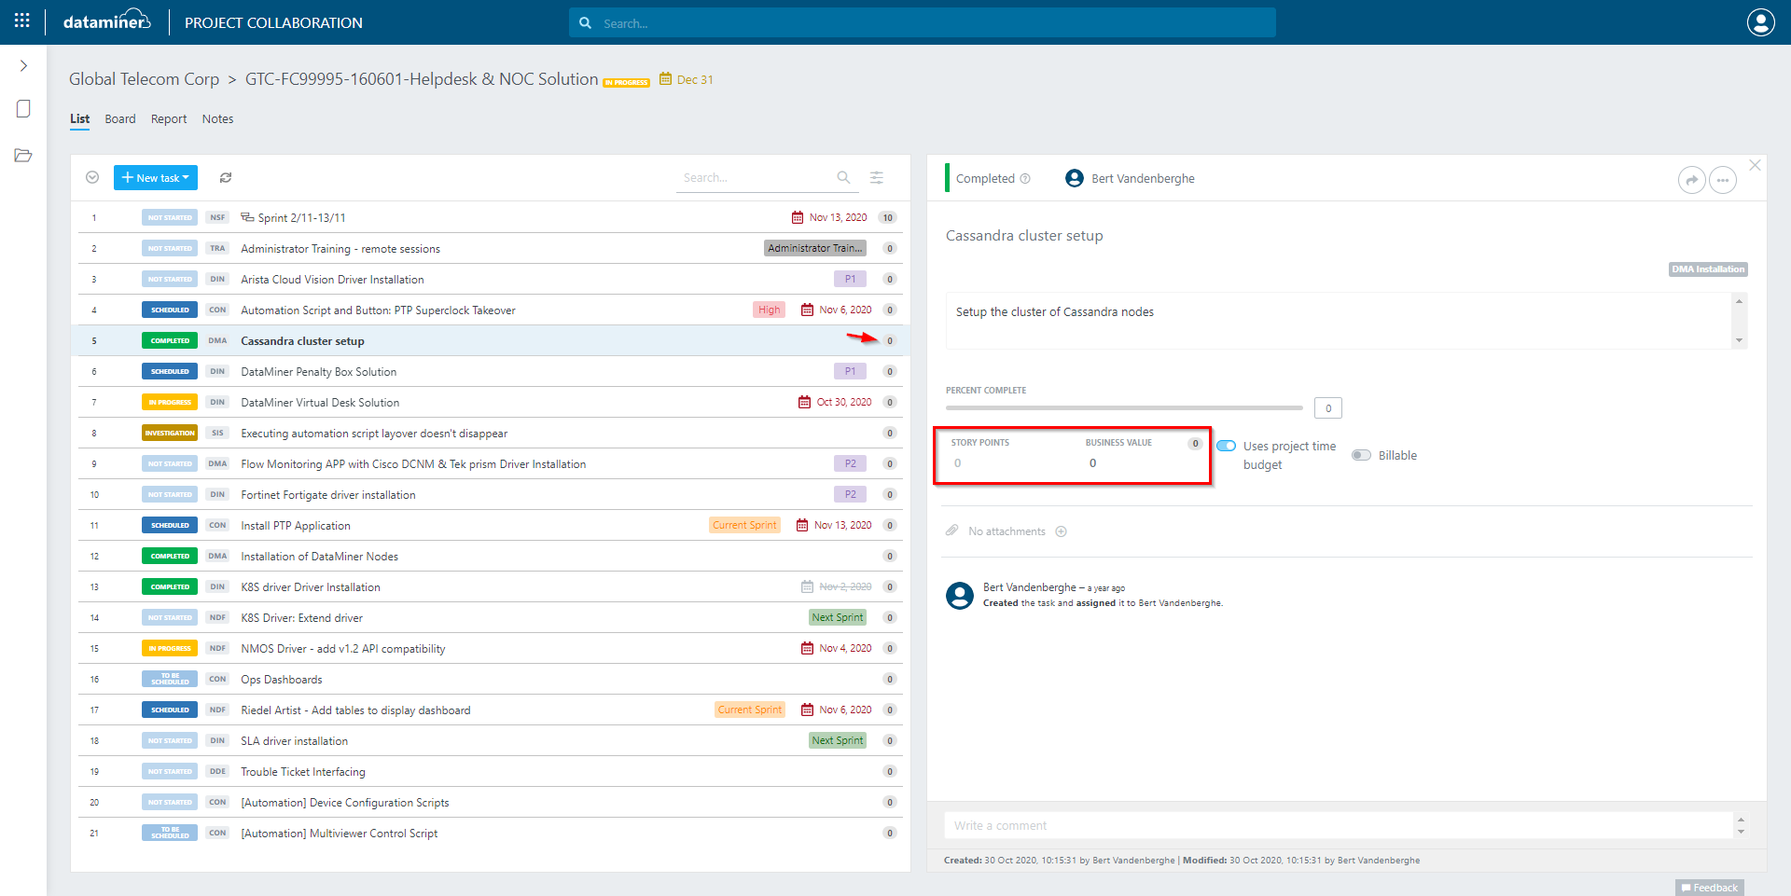Expand the left sidebar chevron
This screenshot has height=896, width=1791.
click(23, 66)
